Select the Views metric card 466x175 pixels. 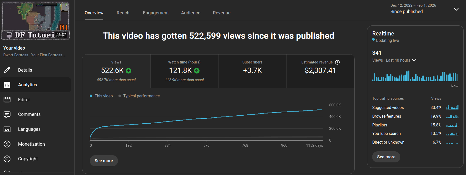click(x=116, y=71)
